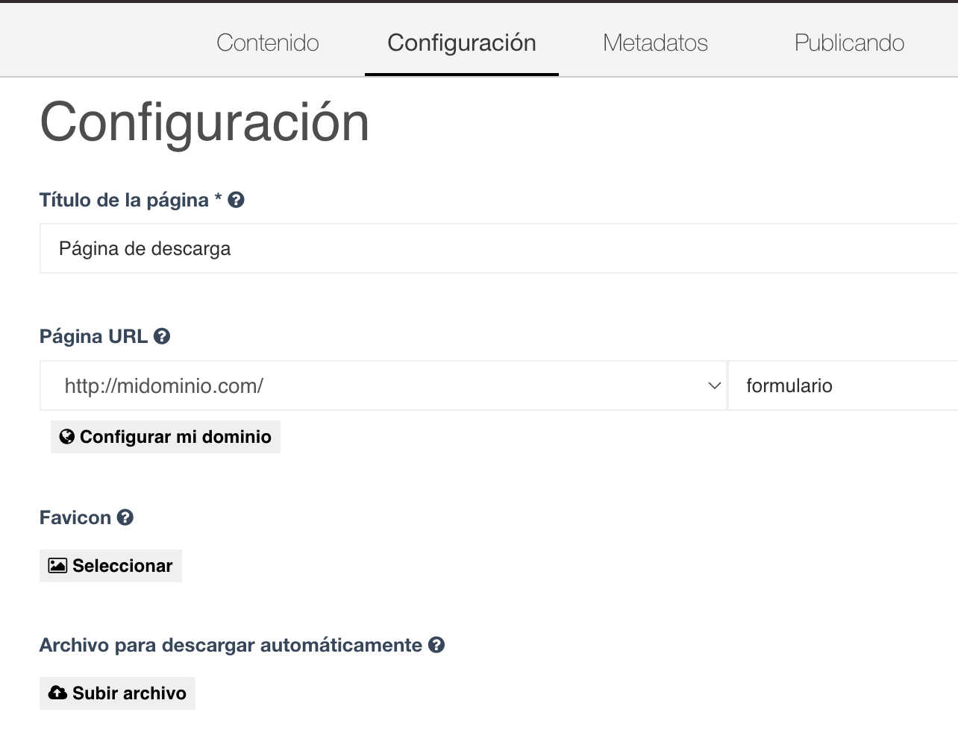The width and height of the screenshot is (958, 753).
Task: Open the http://midominio.com/ domain selector
Action: [373, 385]
